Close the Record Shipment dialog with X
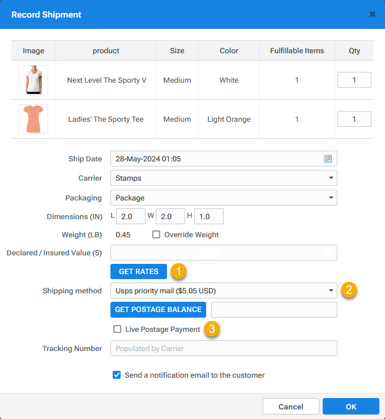 click(372, 14)
